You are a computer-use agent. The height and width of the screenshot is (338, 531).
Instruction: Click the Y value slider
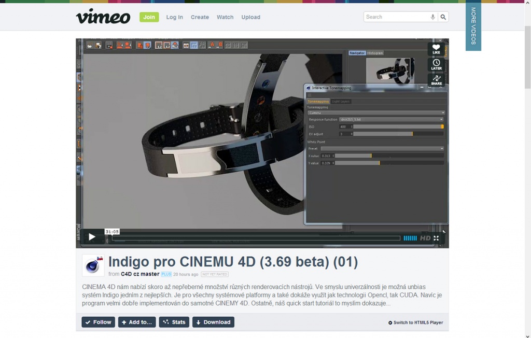[x=389, y=163]
